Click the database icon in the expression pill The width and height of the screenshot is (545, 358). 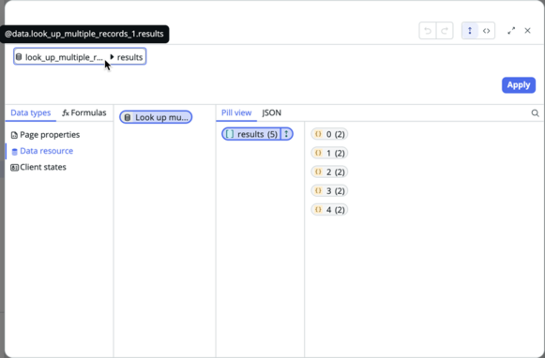pos(19,57)
